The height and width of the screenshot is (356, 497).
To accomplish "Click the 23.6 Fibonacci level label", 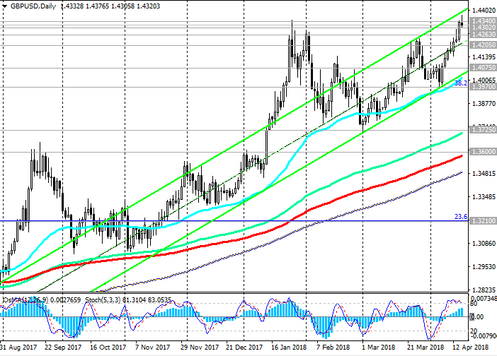I will click(459, 217).
